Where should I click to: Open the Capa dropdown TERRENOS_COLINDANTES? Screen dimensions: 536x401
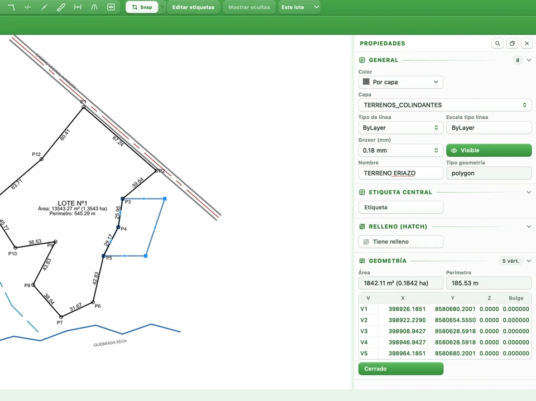tap(445, 105)
